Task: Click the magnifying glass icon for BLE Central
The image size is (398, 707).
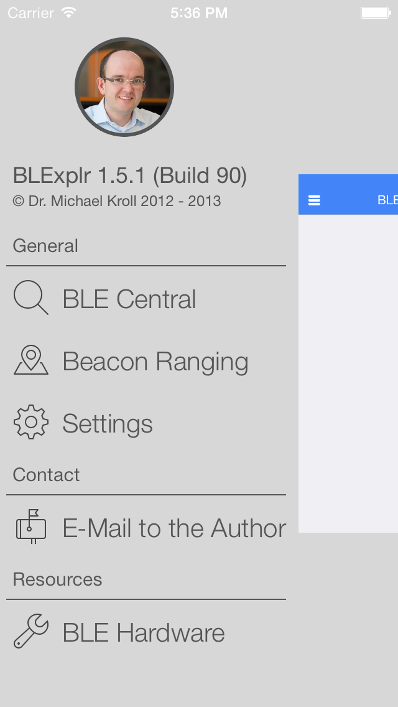Action: tap(30, 297)
